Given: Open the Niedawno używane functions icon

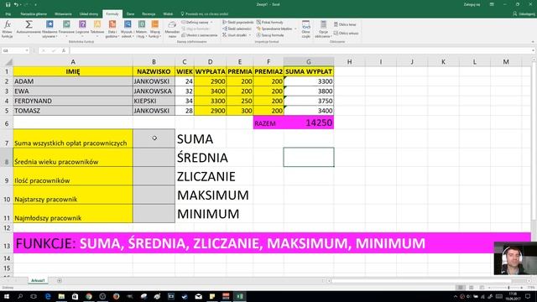Looking at the screenshot, I should pos(50,24).
